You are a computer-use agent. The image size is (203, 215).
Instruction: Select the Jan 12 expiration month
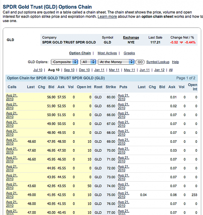(159, 70)
